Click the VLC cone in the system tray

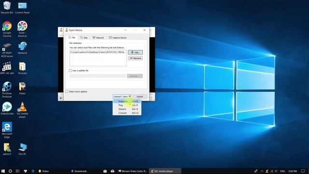(267, 171)
